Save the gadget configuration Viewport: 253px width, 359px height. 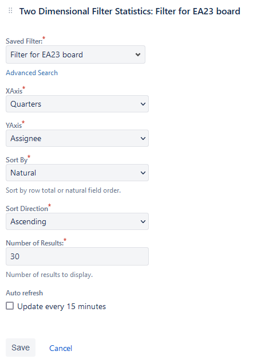coord(21,348)
